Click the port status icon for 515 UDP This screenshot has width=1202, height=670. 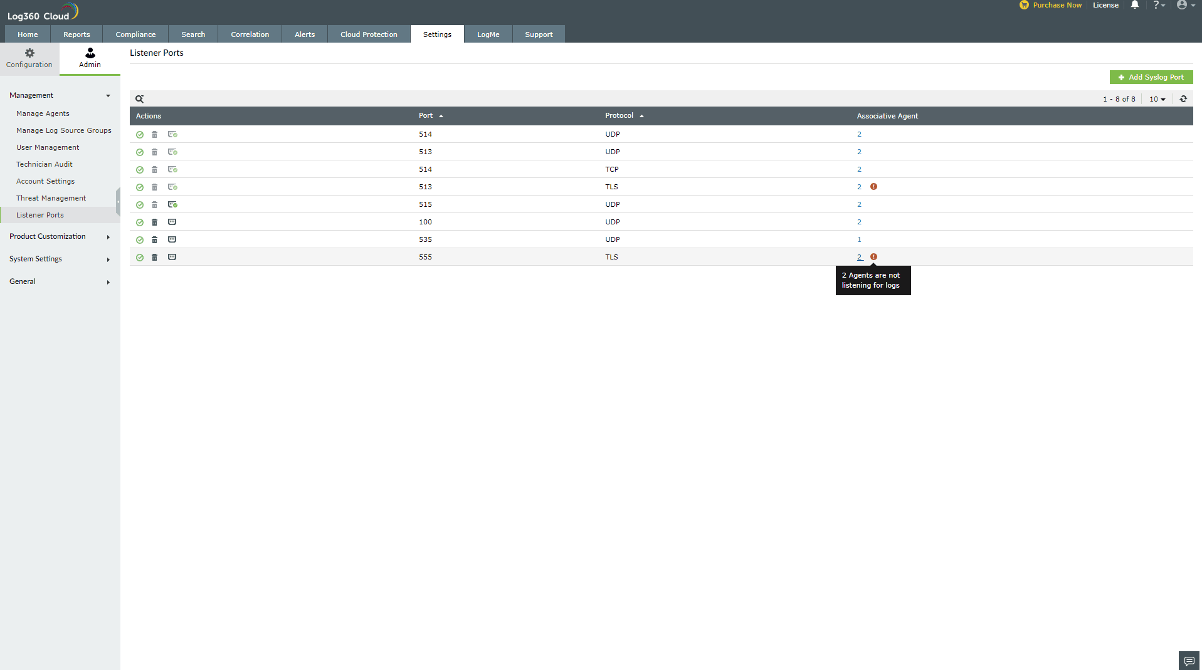(x=172, y=204)
